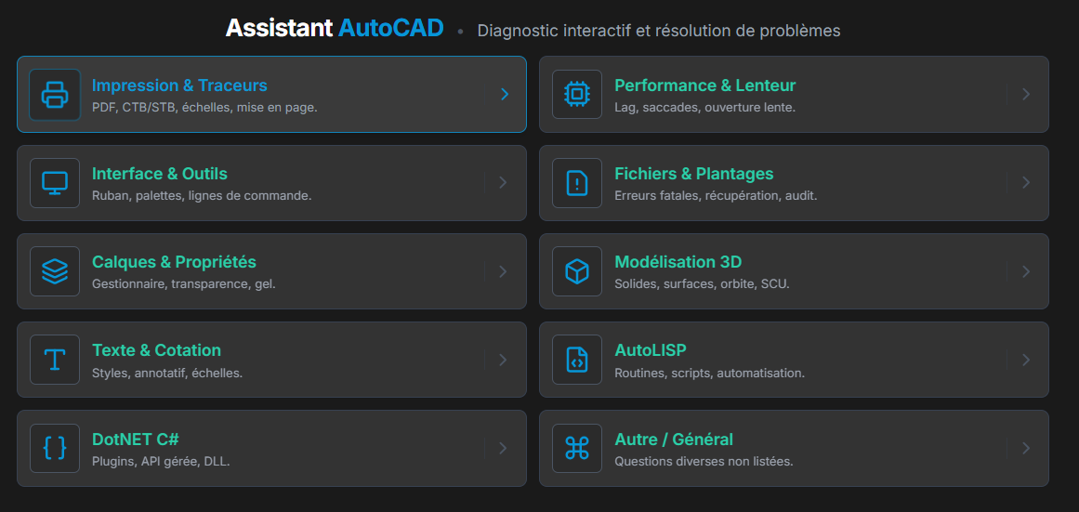Viewport: 1079px width, 512px height.
Task: Click the code file icon for AutoLISP
Action: pyautogui.click(x=577, y=360)
